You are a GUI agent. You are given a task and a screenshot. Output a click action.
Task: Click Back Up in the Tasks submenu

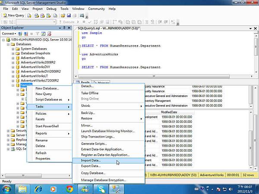pyautogui.click(x=88, y=113)
